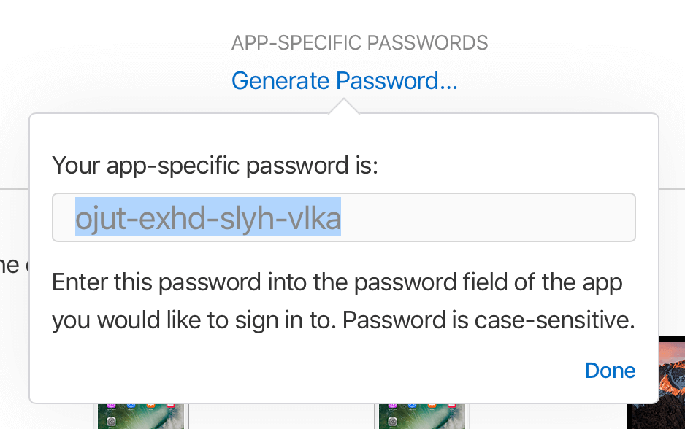Viewport: 685px width, 429px height.
Task: Click the cut-off text left of the popover
Action: click(x=13, y=266)
